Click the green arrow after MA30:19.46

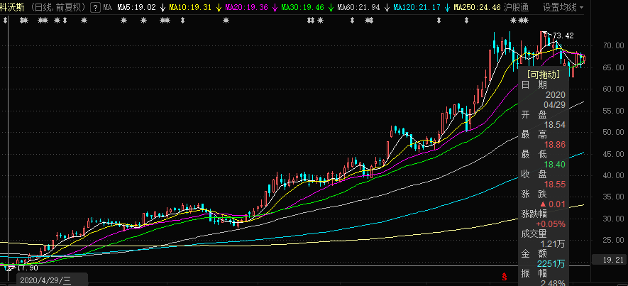coord(331,7)
